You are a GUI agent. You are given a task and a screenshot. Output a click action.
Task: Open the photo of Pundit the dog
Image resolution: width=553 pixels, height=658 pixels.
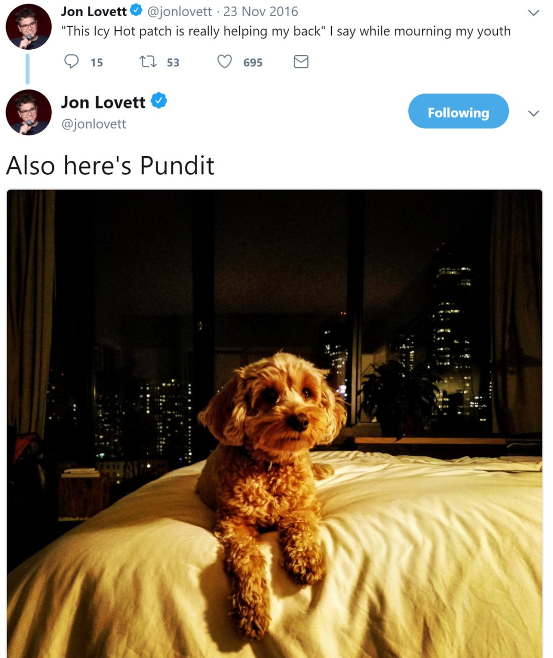coord(274,423)
